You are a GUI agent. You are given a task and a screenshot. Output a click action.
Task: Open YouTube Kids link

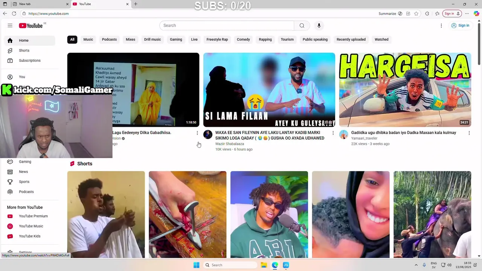tap(30, 236)
